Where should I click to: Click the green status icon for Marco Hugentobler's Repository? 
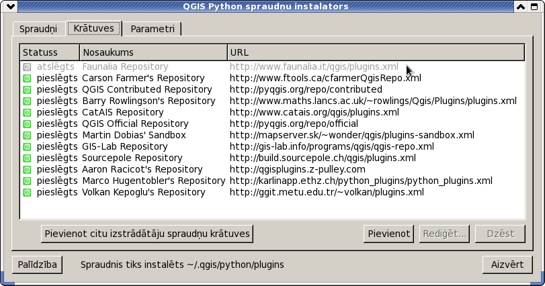[27, 181]
